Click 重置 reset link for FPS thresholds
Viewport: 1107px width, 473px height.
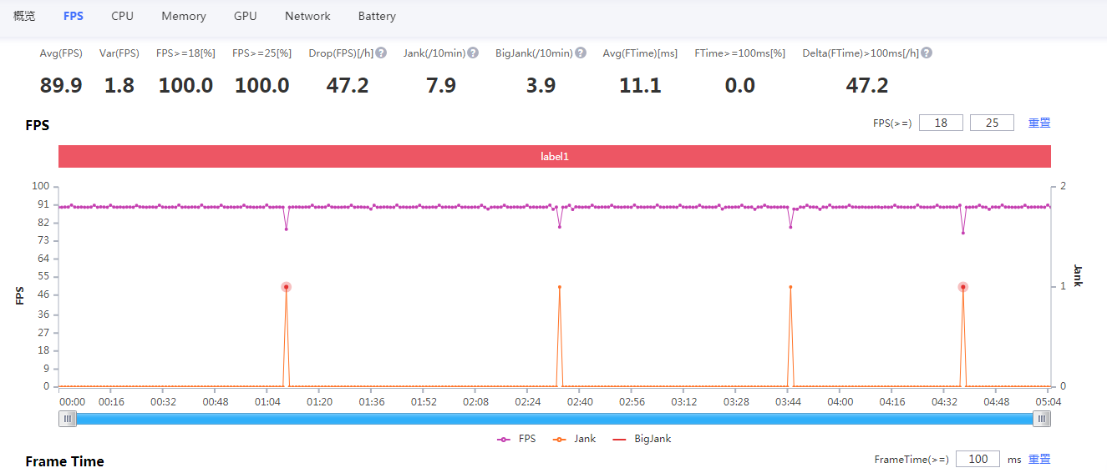click(x=1039, y=123)
